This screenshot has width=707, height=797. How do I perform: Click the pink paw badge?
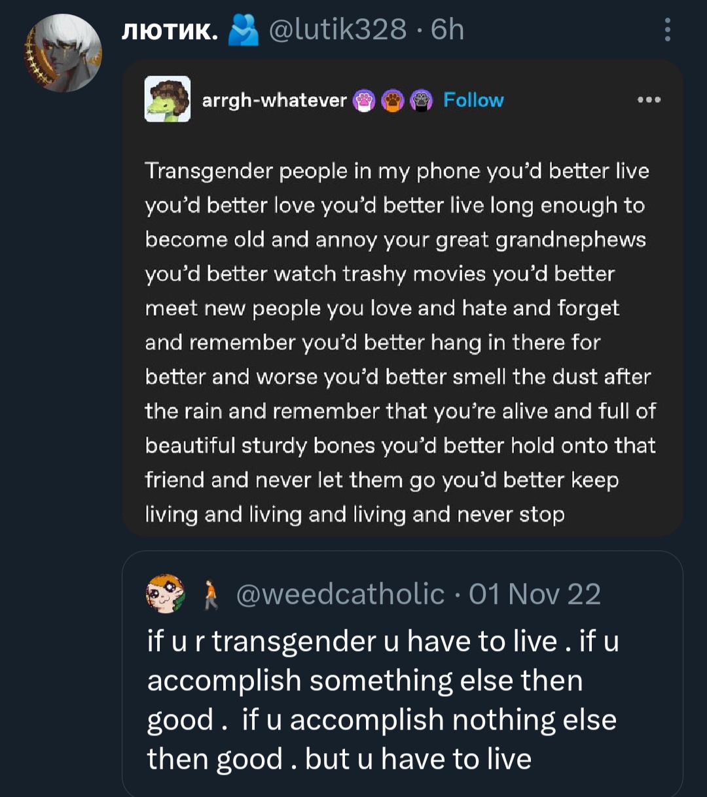point(363,101)
